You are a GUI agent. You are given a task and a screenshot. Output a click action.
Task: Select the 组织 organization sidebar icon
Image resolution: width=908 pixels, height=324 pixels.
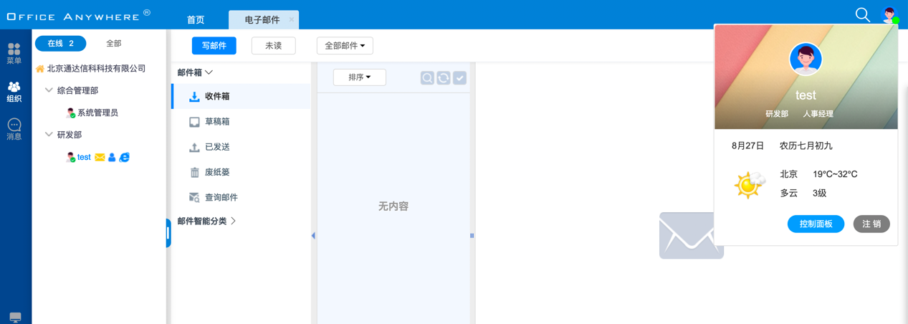click(14, 92)
